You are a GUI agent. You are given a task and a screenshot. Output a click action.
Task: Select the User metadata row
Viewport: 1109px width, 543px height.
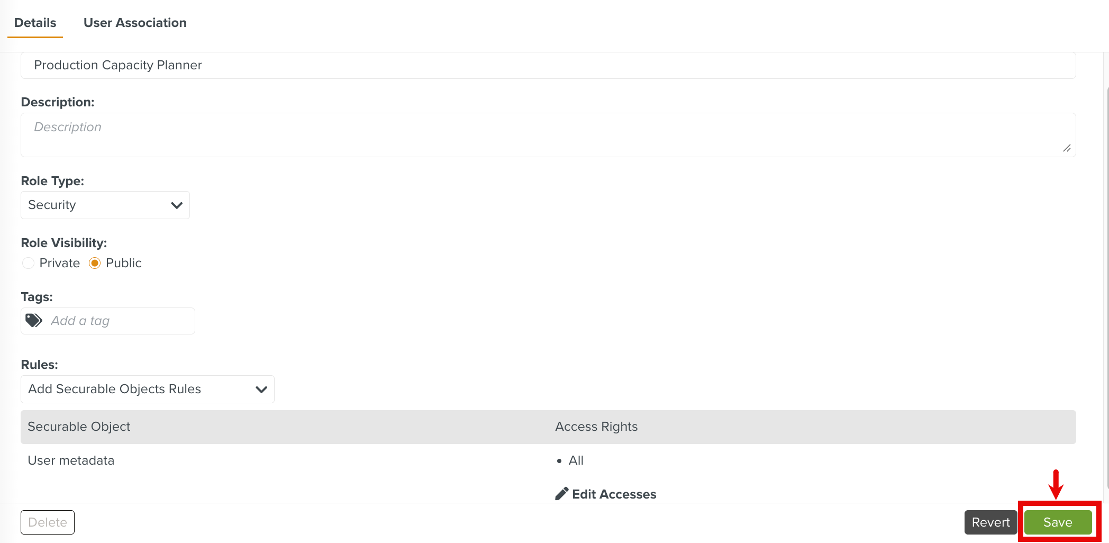71,460
